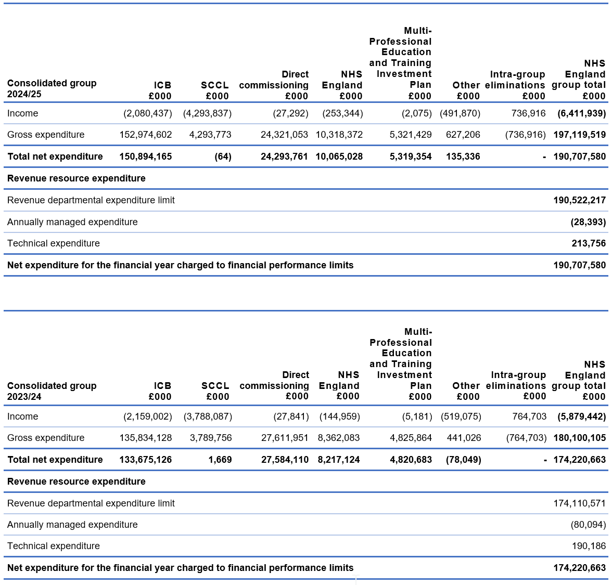Click the 2024/25 group total income (6,411,939)

[x=581, y=113]
